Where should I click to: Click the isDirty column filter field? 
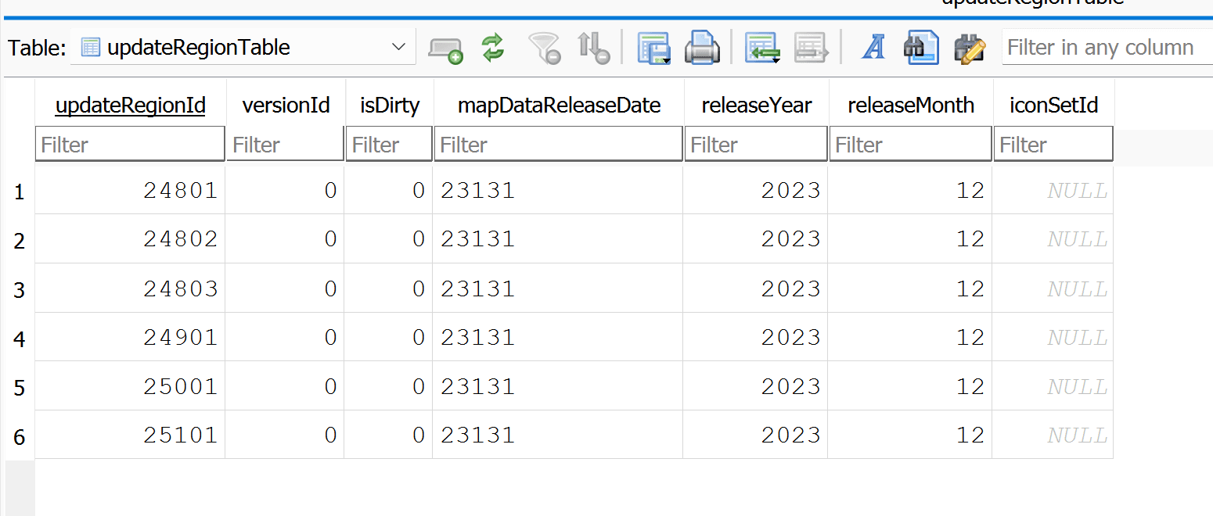[x=388, y=145]
